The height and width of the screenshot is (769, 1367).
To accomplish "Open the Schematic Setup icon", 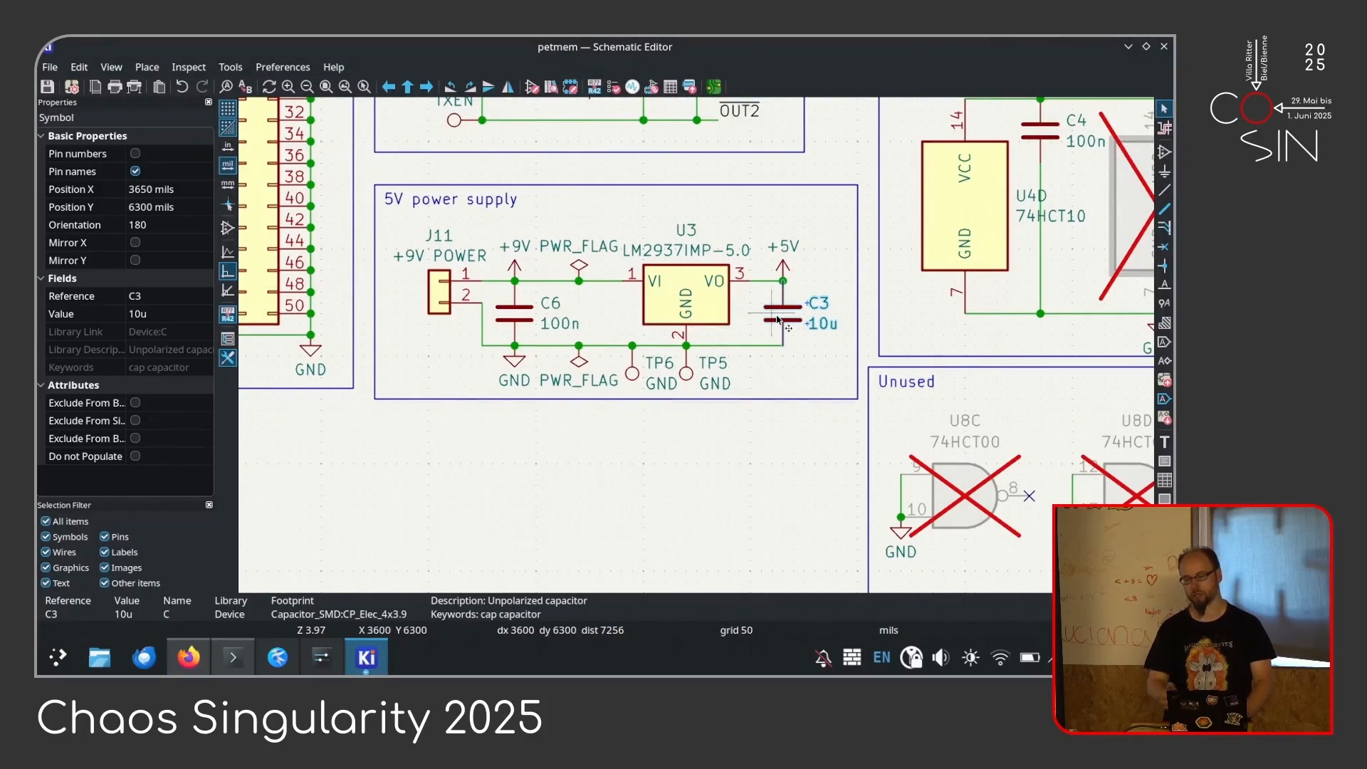I will click(72, 87).
